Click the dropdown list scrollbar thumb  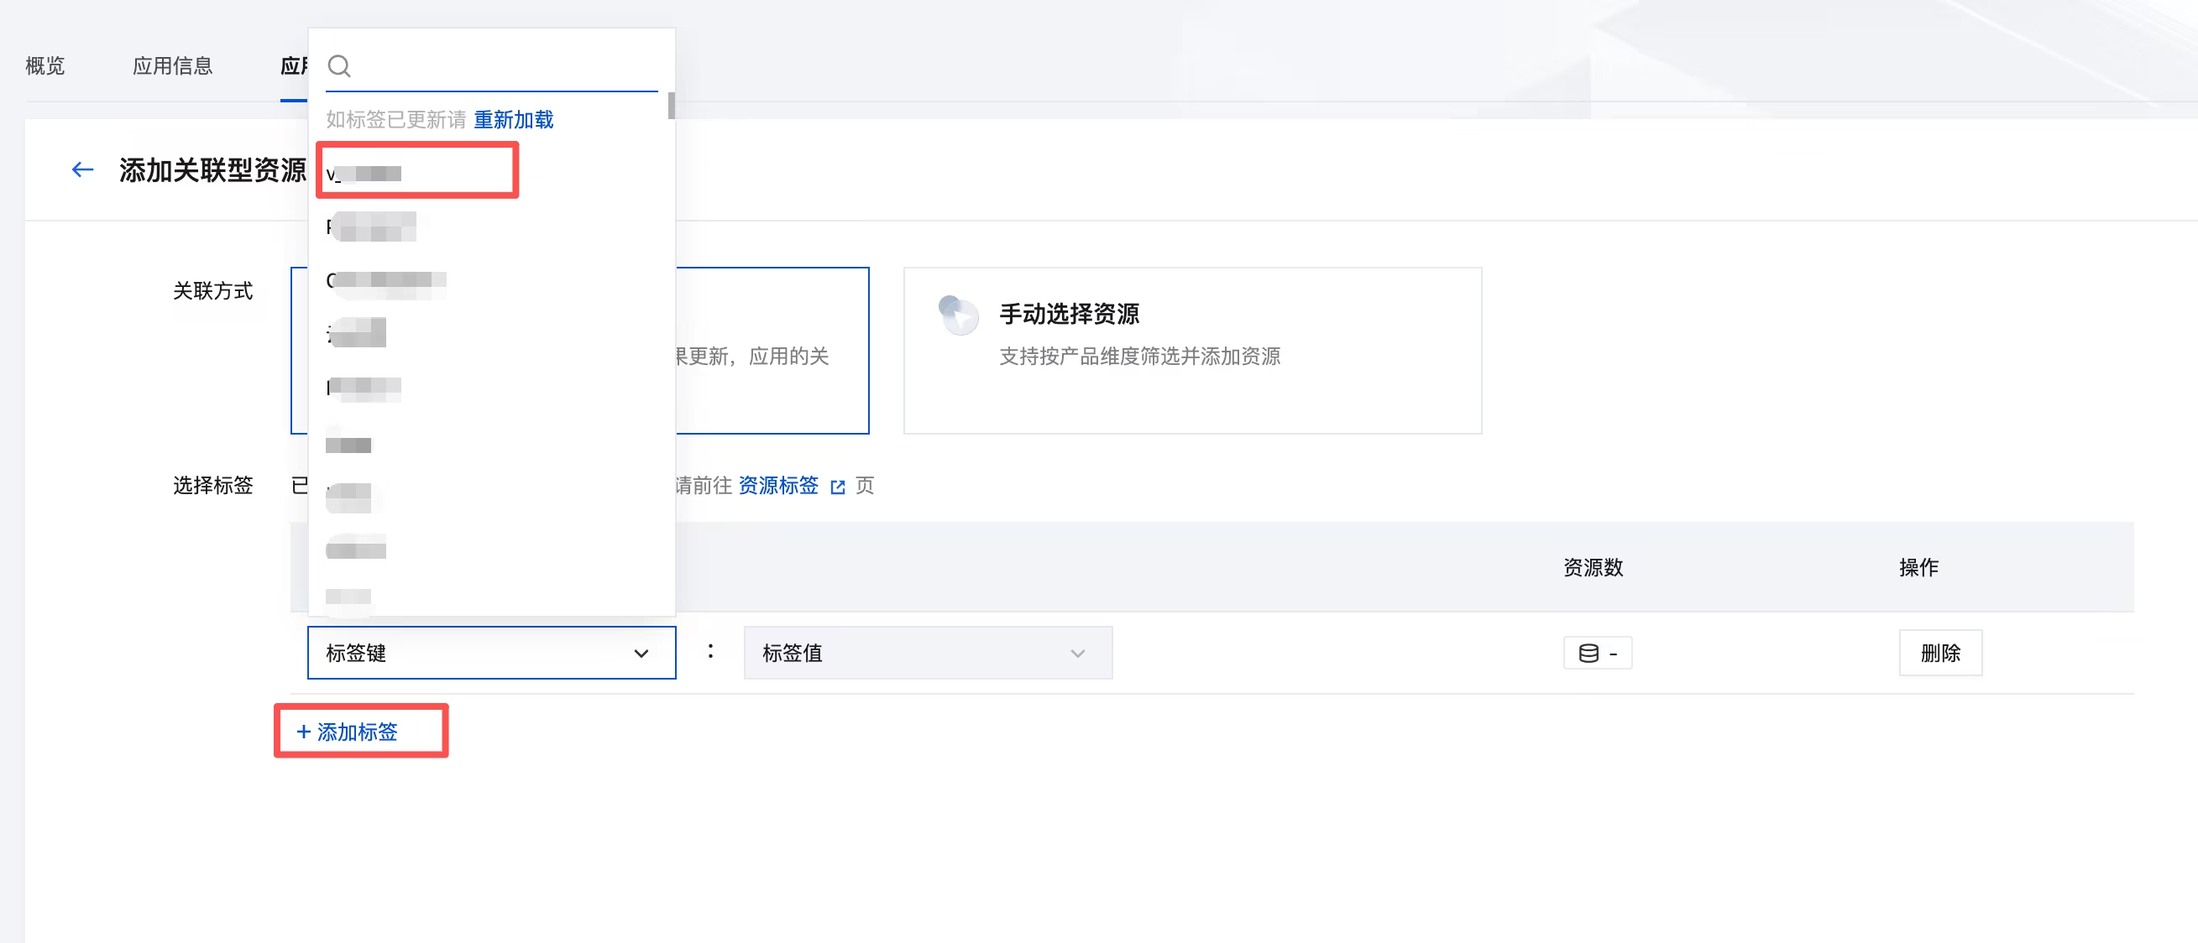tap(672, 106)
